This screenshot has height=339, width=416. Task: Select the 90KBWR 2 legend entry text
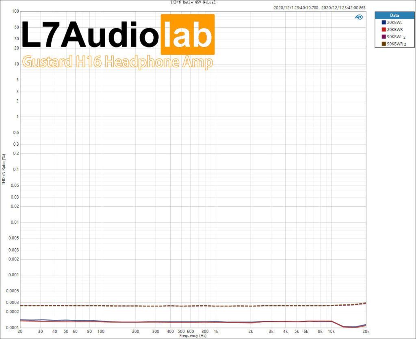(x=396, y=44)
